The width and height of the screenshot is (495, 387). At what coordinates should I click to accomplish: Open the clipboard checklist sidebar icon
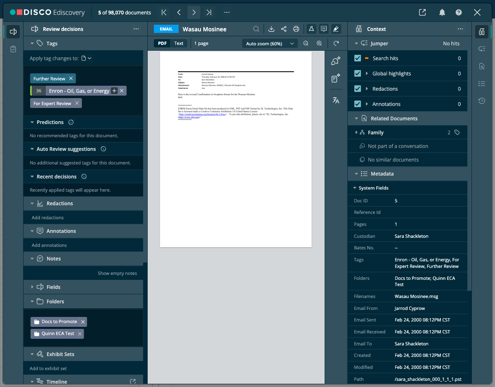[13, 49]
